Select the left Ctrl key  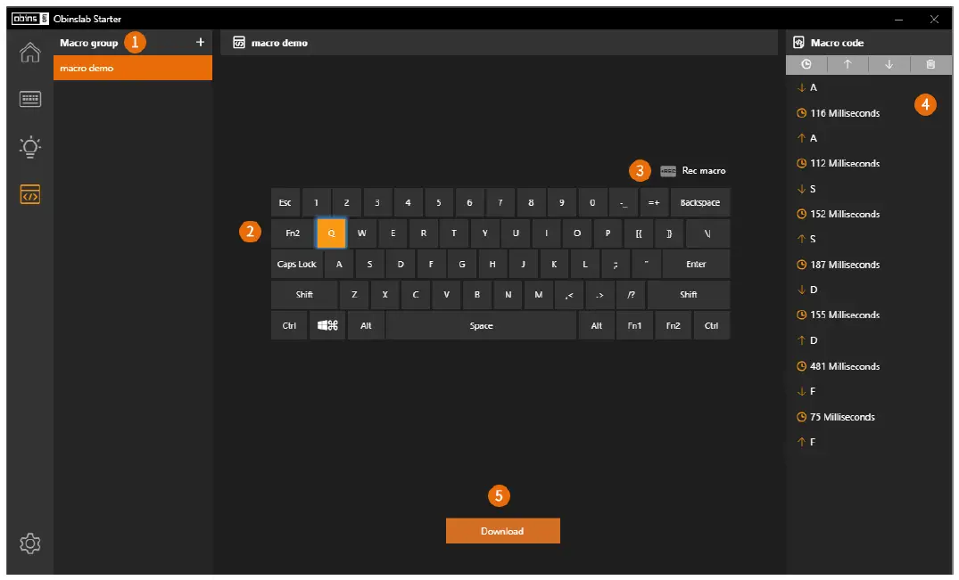pos(289,325)
